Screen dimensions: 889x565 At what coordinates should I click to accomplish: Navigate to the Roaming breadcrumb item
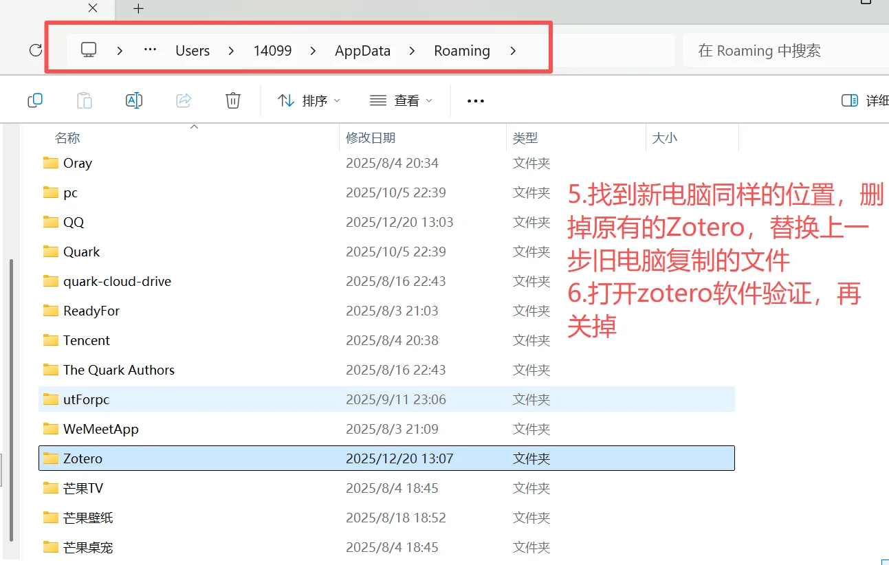tap(461, 50)
